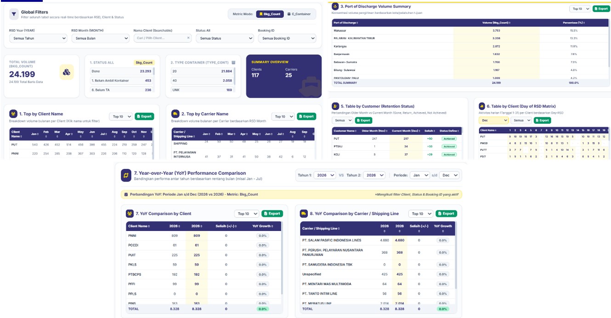This screenshot has width=611, height=318.
Task: Sort YoY client table by Client Name header
Action: tap(139, 226)
